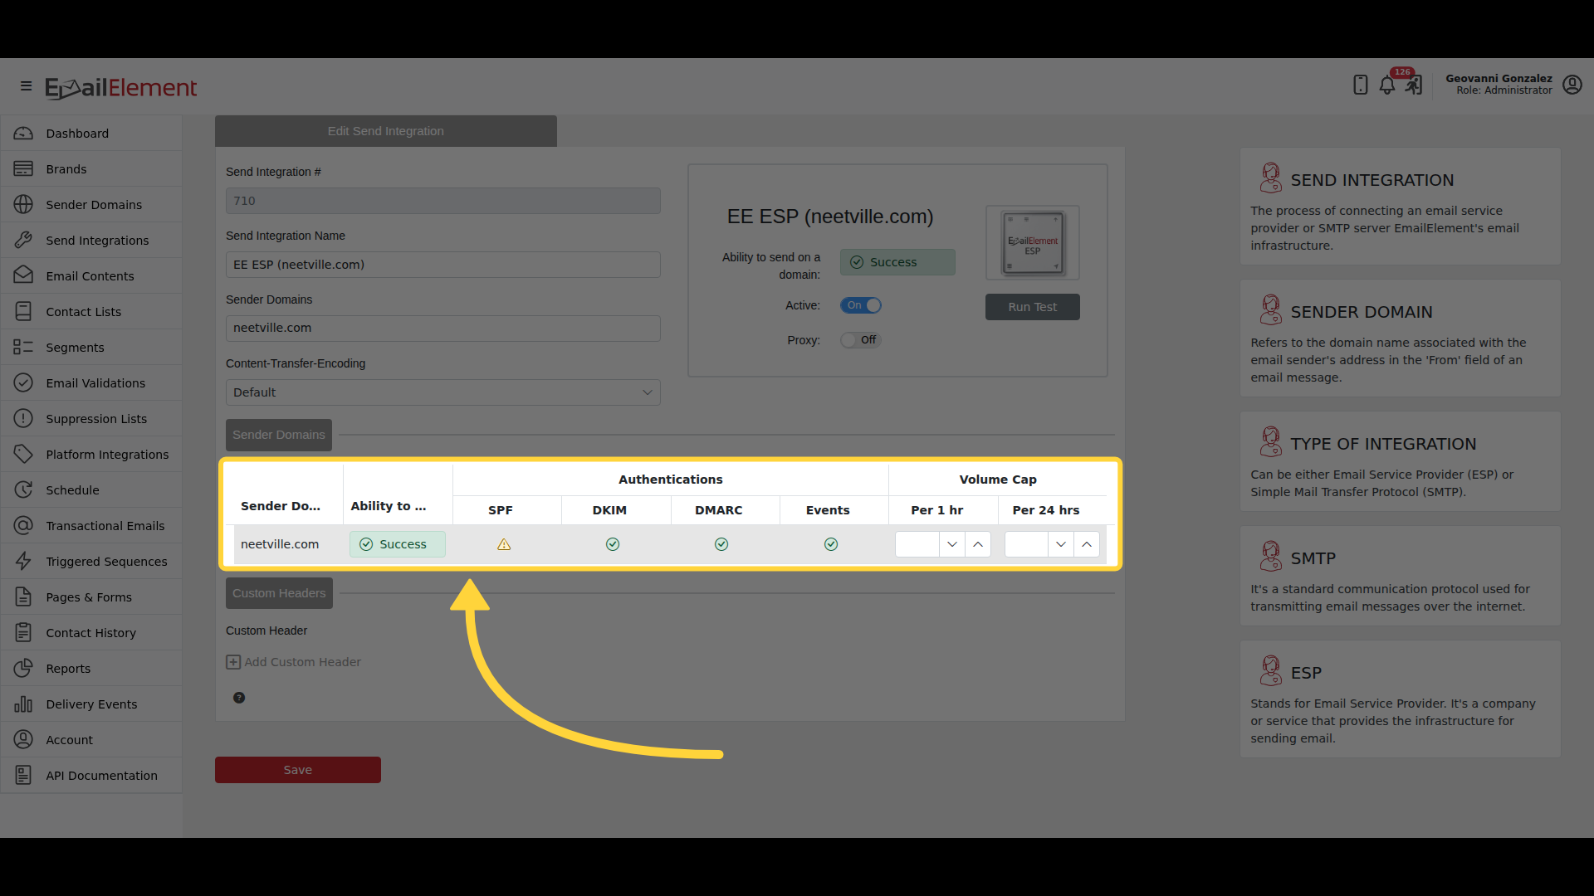Click the Suppression Lists exclamation icon

click(23, 419)
